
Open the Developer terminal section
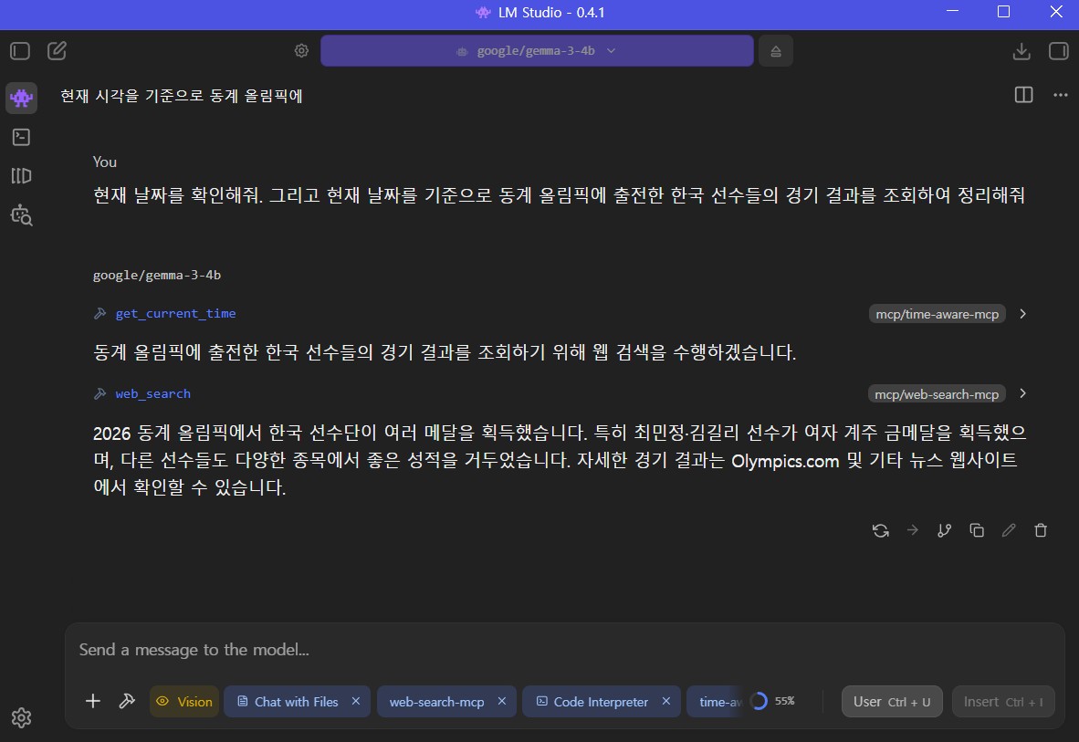pos(21,137)
